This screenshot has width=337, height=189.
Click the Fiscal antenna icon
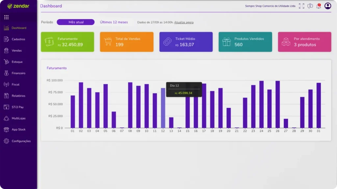click(6, 84)
